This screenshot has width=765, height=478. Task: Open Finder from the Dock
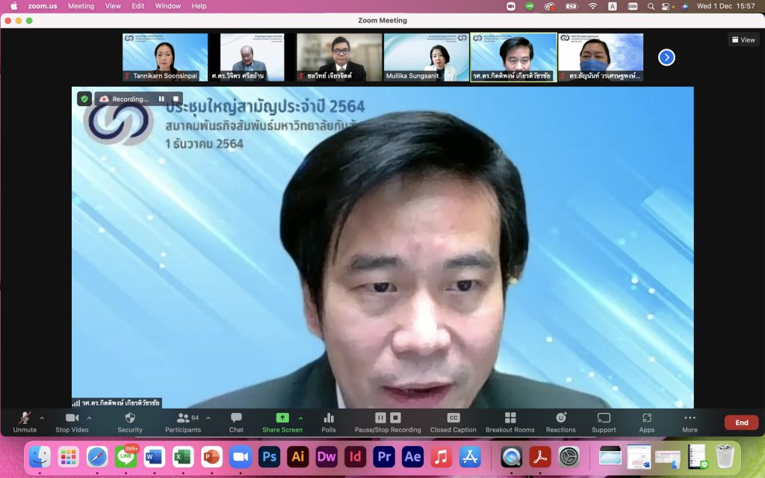coord(40,457)
